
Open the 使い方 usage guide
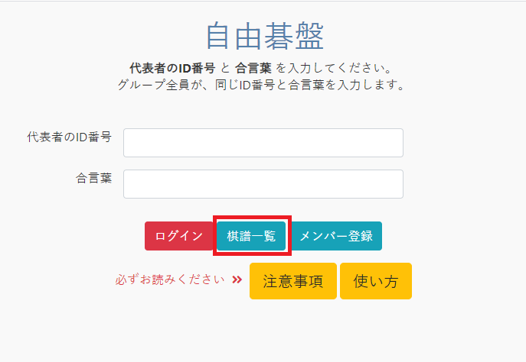click(376, 281)
